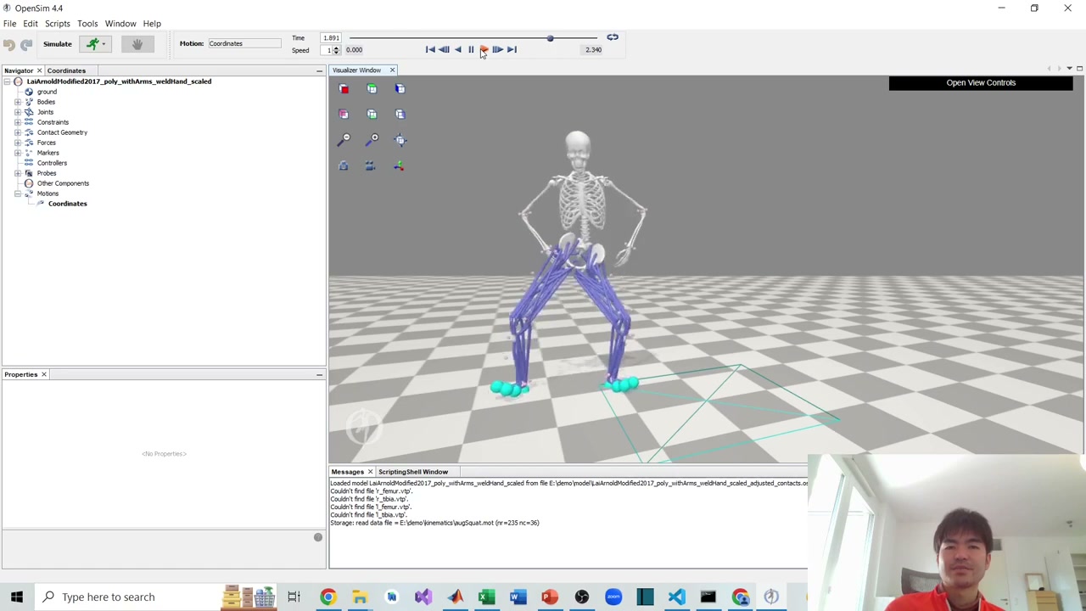The width and height of the screenshot is (1086, 611).
Task: Collapse the Motions tree node
Action: (x=18, y=193)
